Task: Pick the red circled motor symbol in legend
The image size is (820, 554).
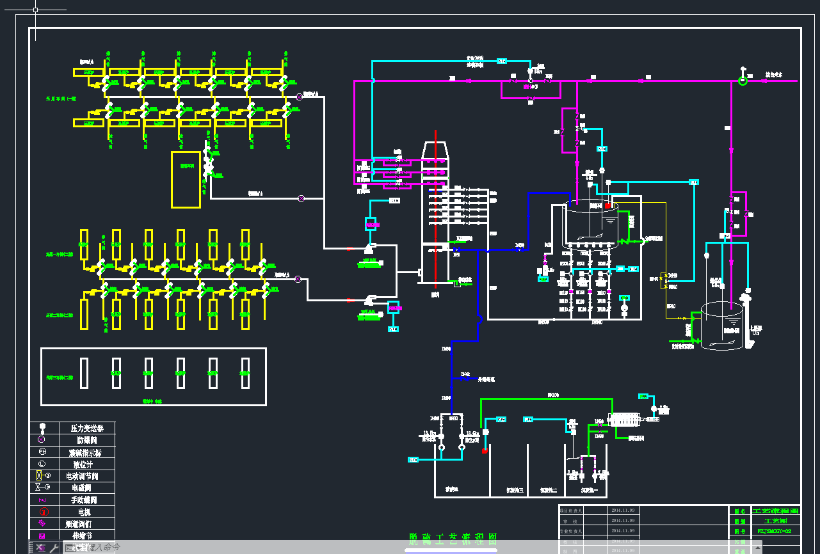Action: 43,512
